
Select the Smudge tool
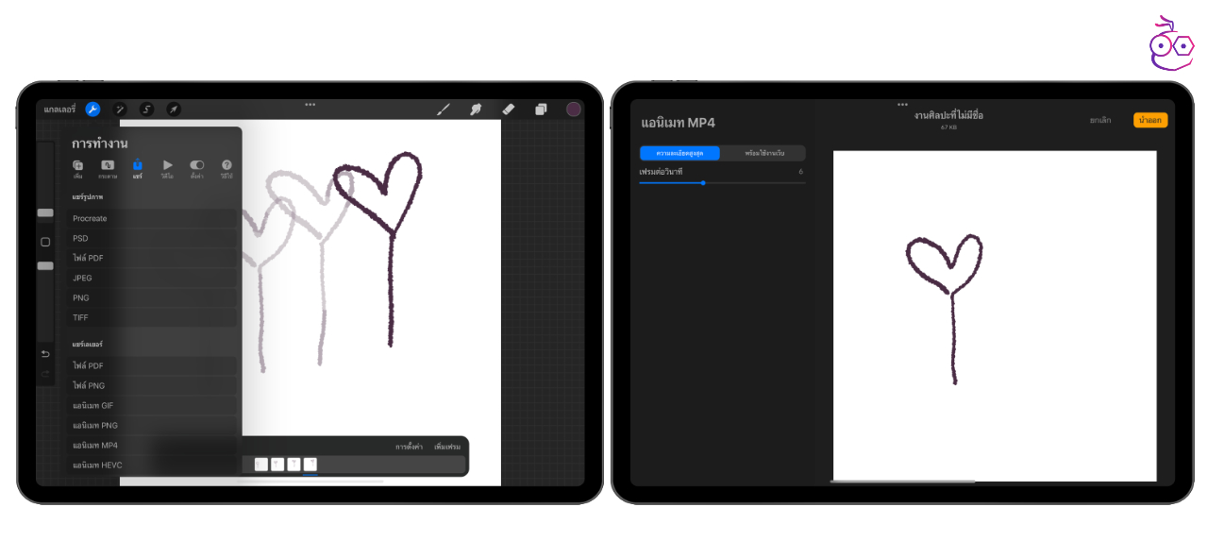[476, 110]
